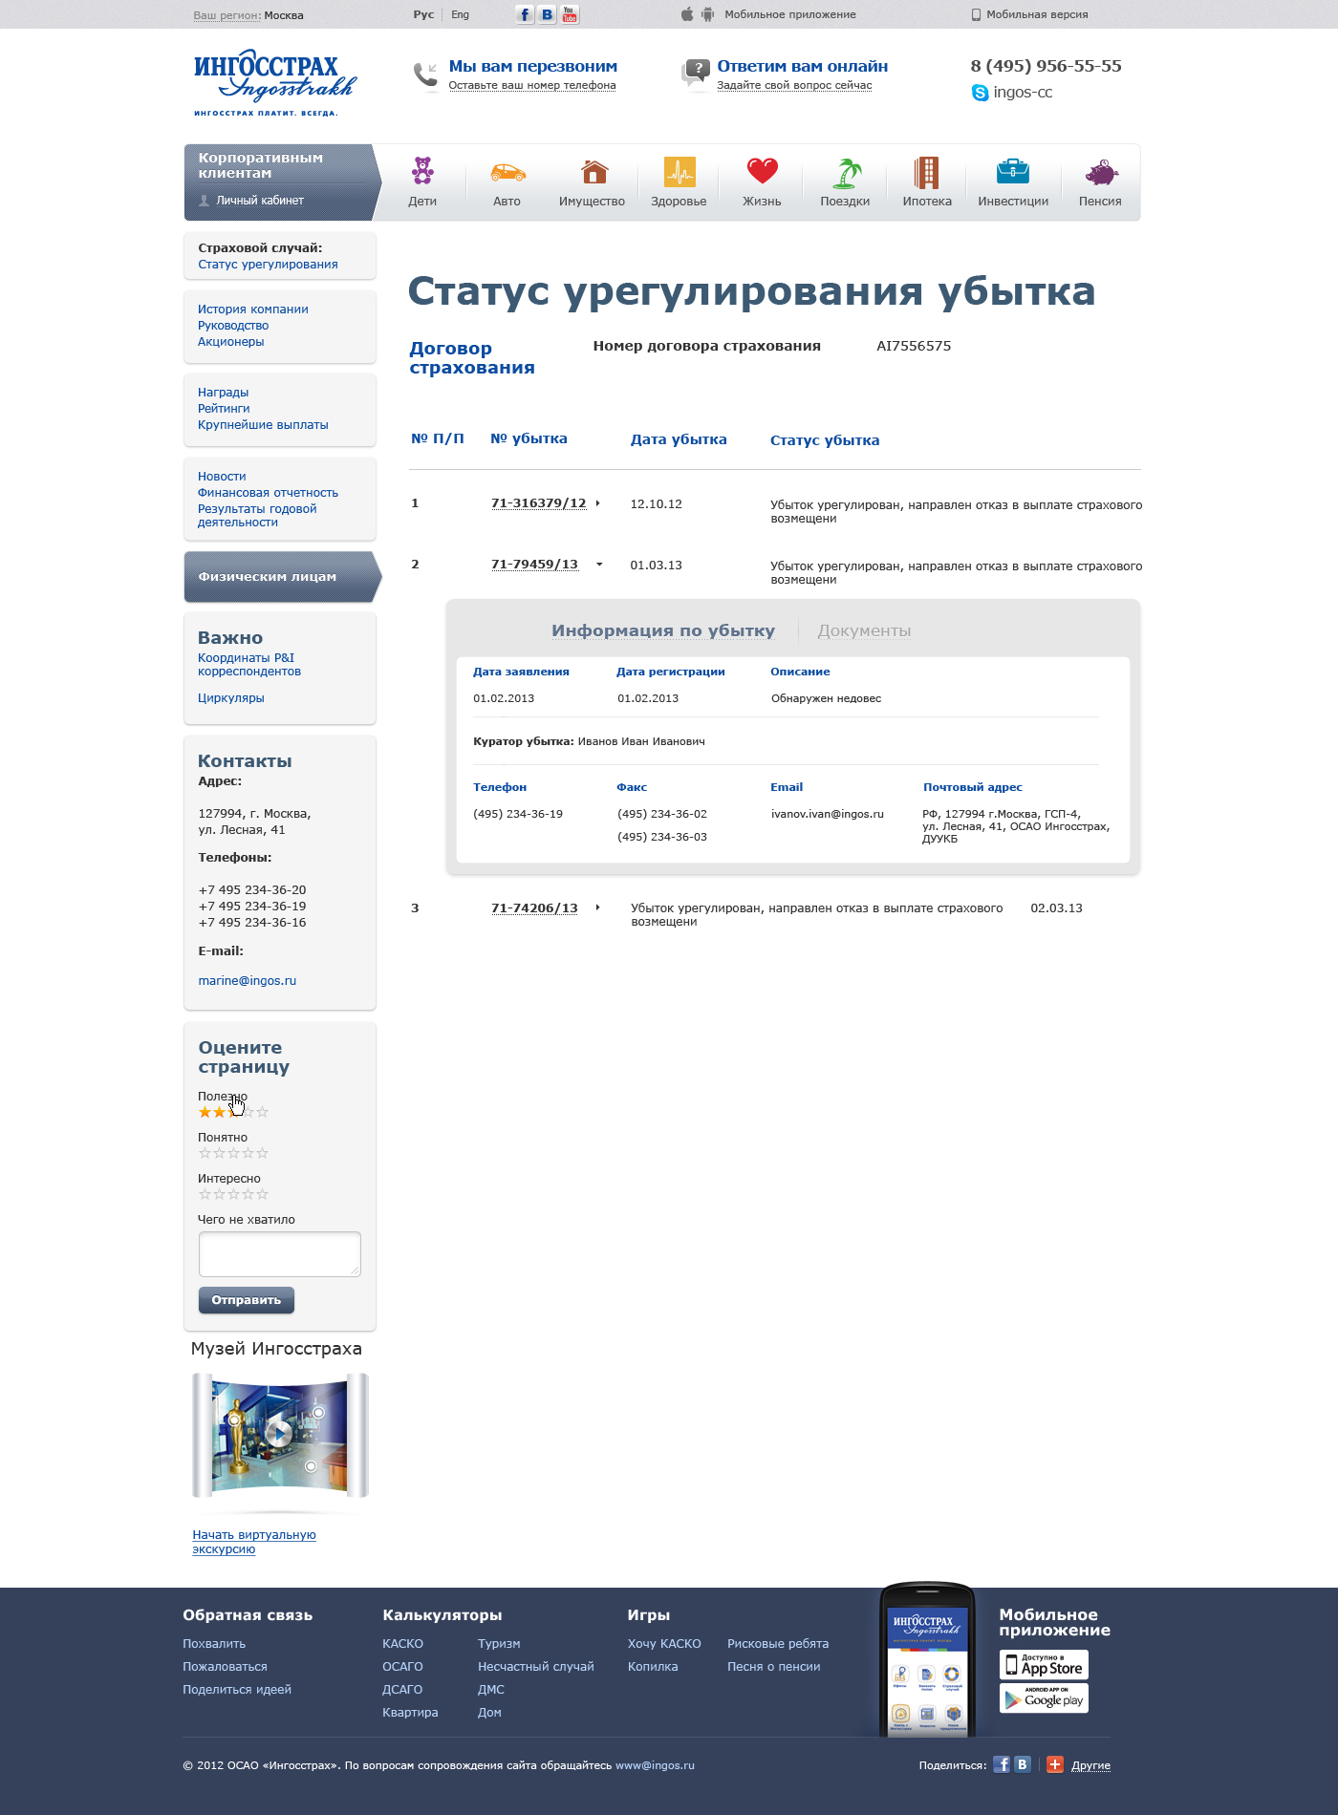Click the www@ingos.ru footer email link

point(655,1765)
